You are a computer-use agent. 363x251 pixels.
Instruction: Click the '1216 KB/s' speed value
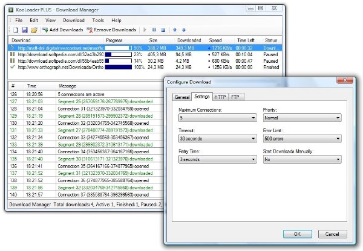222,48
